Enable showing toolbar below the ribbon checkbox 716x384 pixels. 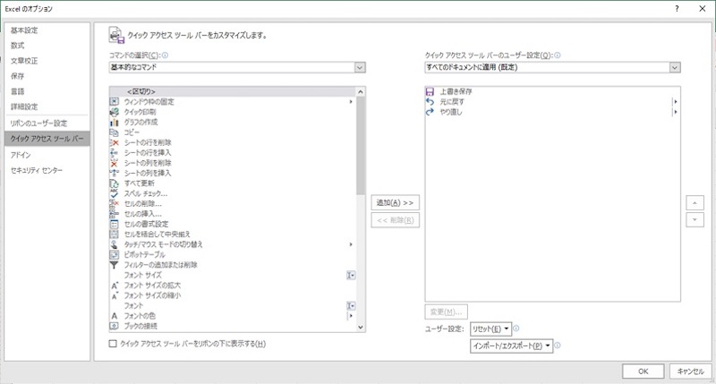(x=113, y=344)
